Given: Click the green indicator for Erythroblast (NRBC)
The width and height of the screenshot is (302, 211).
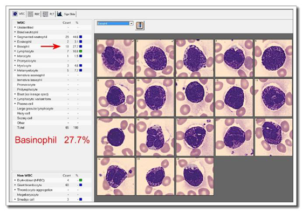Looking at the screenshot, I should coord(81,180).
